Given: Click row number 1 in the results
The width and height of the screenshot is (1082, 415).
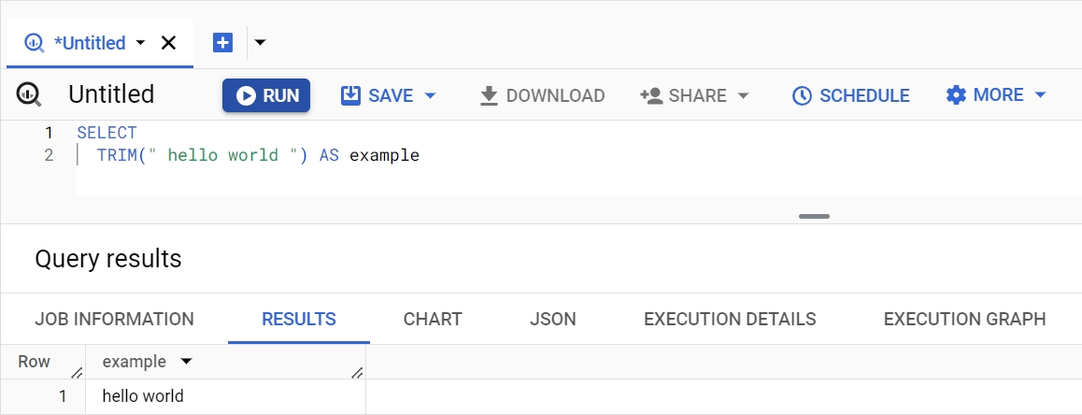Looking at the screenshot, I should click(x=63, y=396).
